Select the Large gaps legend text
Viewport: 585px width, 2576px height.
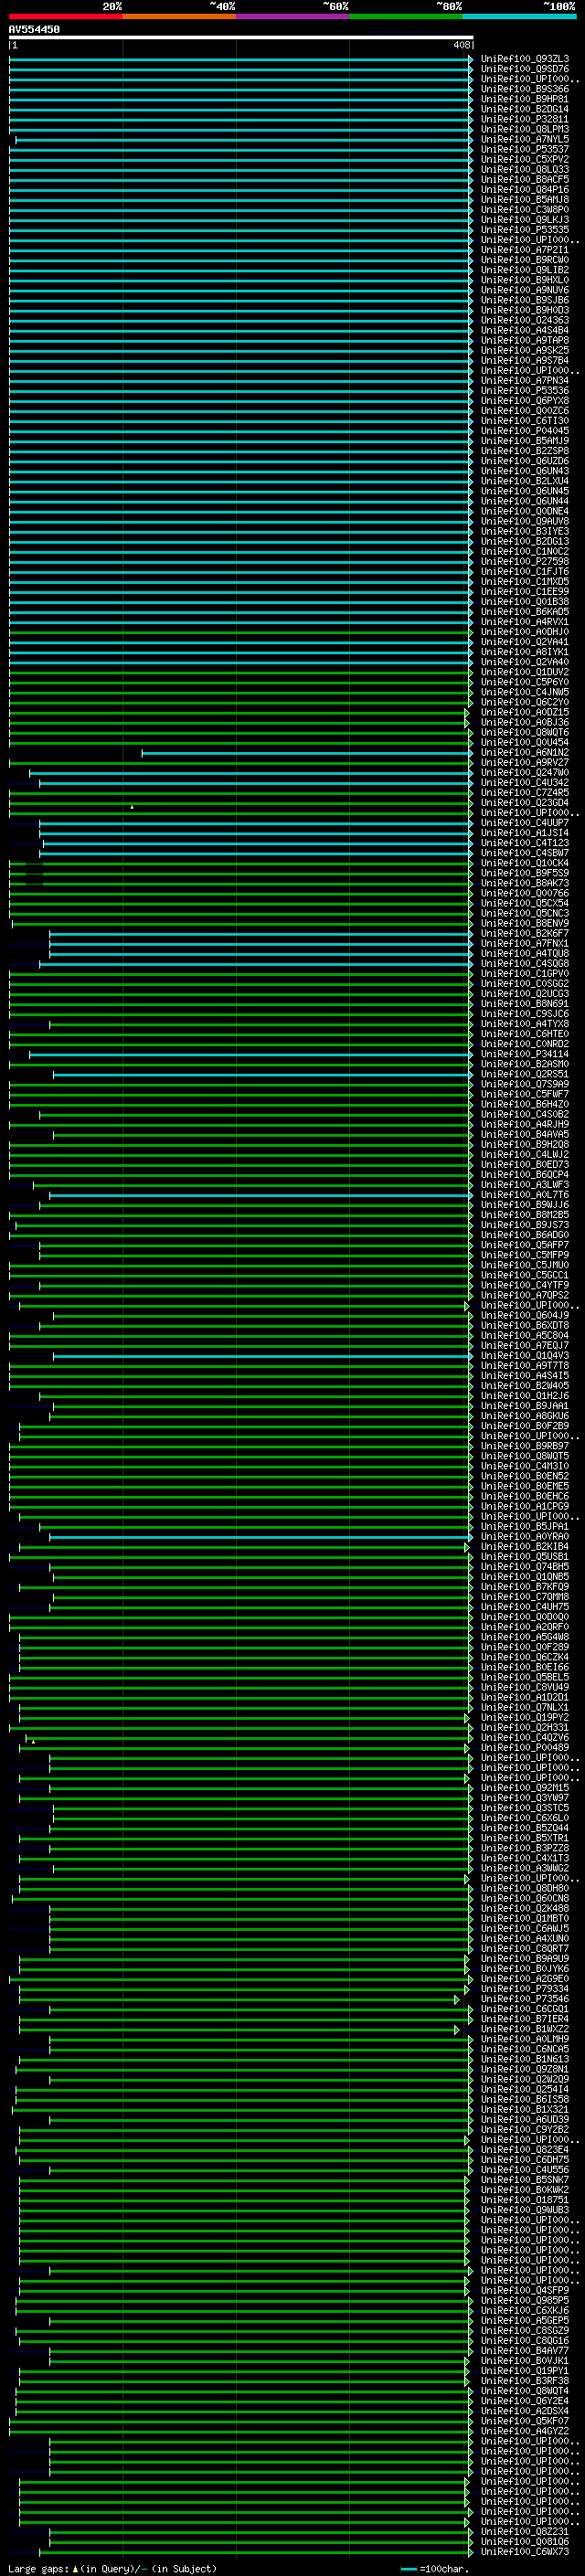[x=38, y=2568]
